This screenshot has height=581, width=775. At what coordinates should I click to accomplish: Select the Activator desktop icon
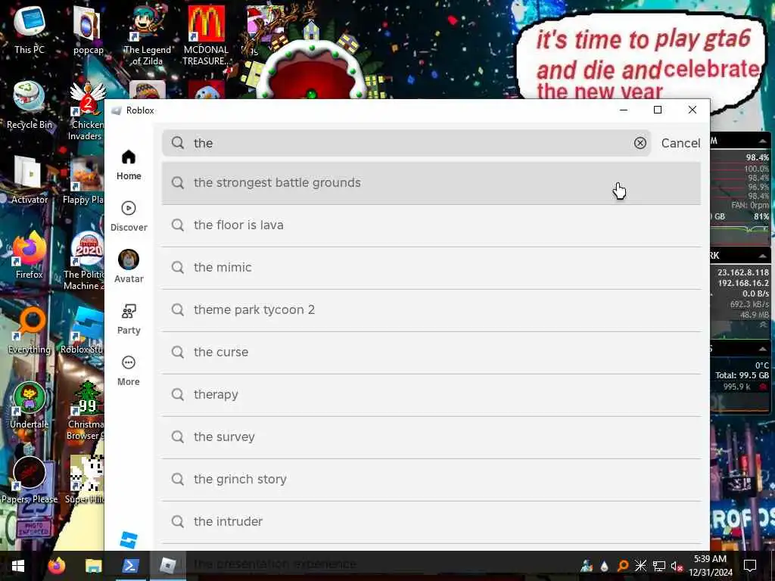(x=30, y=180)
